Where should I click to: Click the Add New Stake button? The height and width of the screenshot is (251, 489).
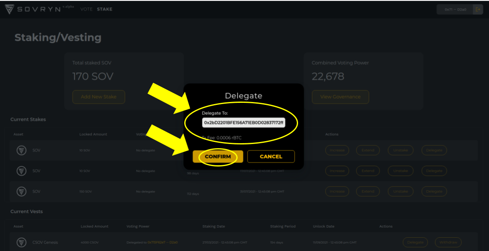pyautogui.click(x=98, y=97)
